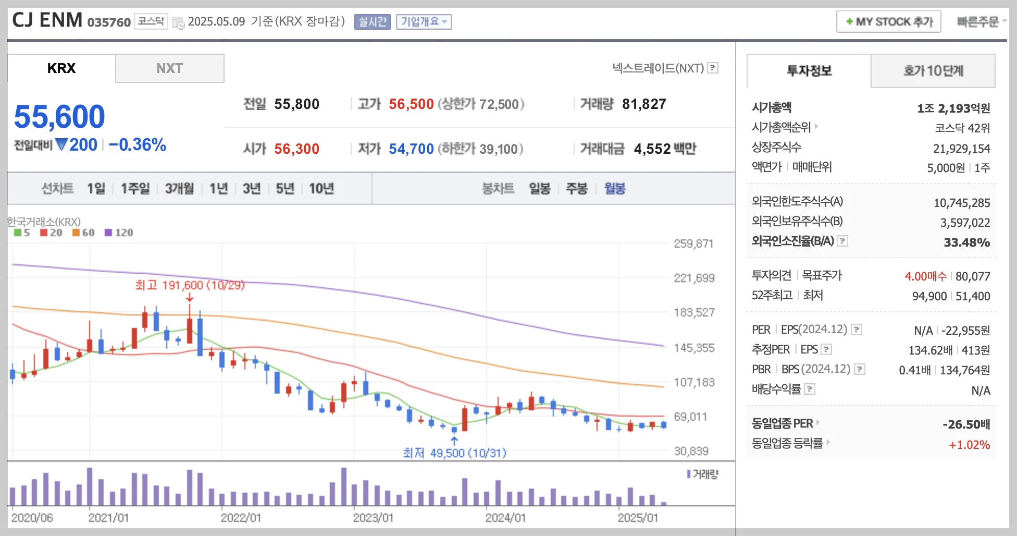
Task: Click the arrow next to 동일업종 등락률
Action: 828,442
